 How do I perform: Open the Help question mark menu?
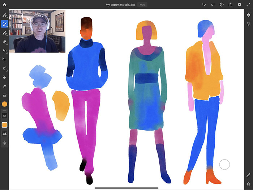tap(222, 5)
